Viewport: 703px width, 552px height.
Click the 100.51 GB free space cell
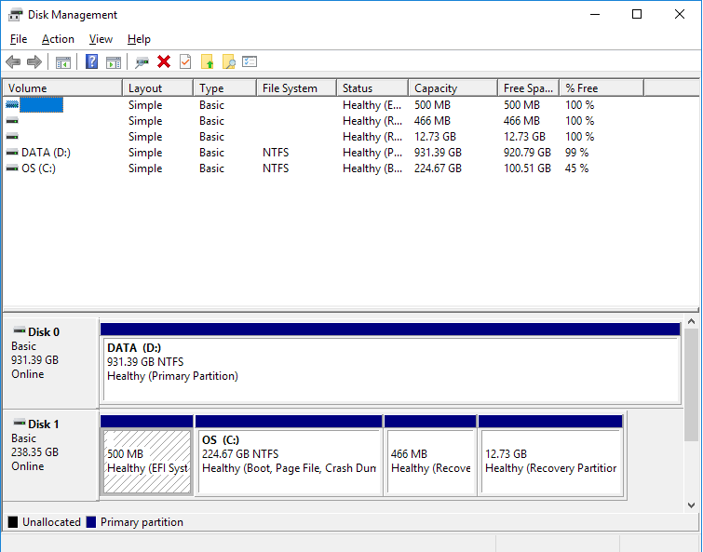pyautogui.click(x=527, y=168)
